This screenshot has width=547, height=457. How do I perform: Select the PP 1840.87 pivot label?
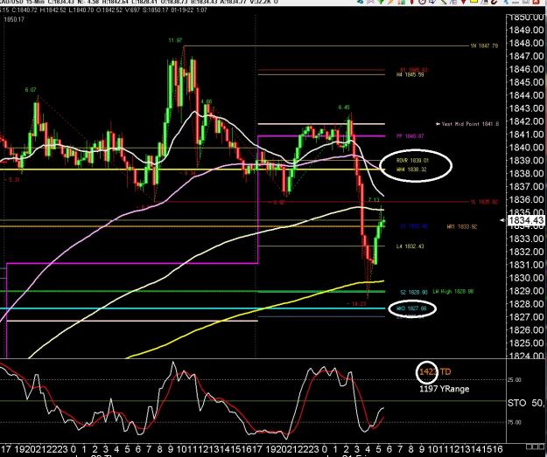tap(410, 136)
